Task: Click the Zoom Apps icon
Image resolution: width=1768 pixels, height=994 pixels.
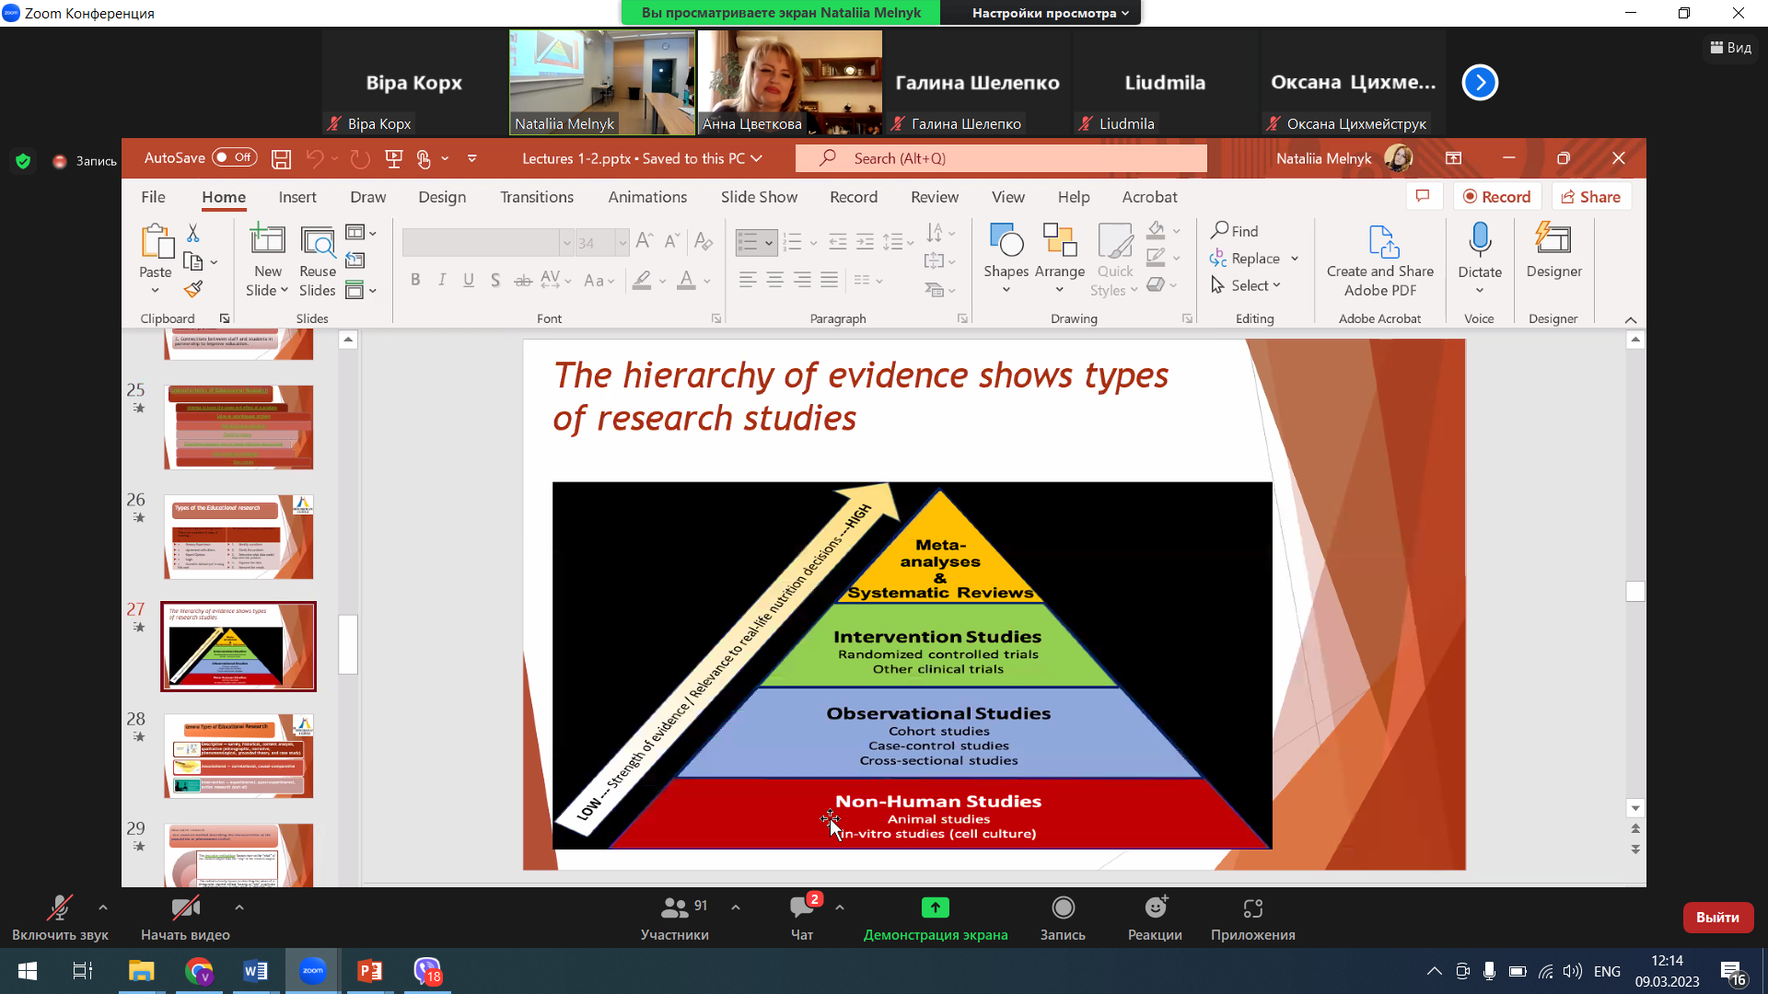Action: 1253,907
